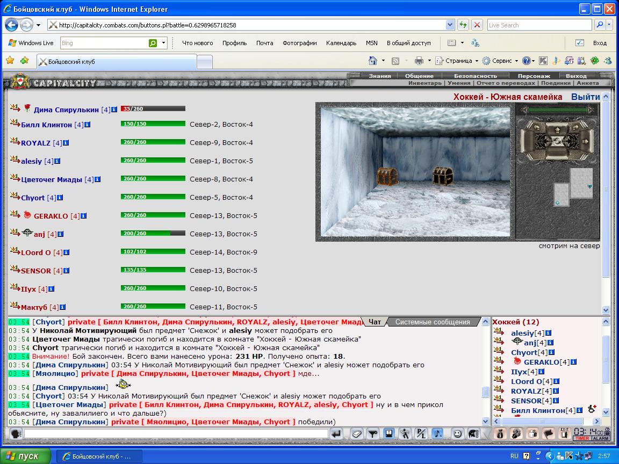Toggle the chat sound note icon
Viewport: 619px width, 464px height.
437,434
